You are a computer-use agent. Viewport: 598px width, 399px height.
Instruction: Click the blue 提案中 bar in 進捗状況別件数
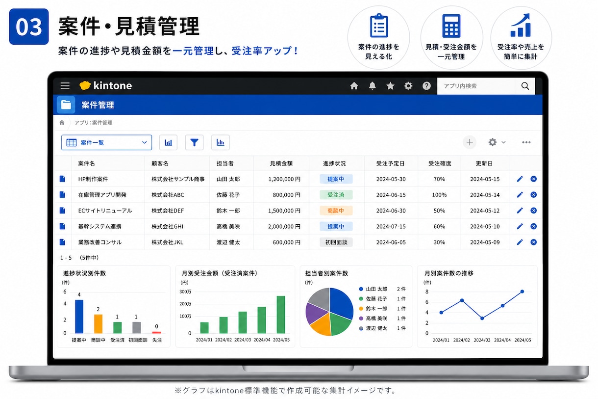click(x=79, y=317)
